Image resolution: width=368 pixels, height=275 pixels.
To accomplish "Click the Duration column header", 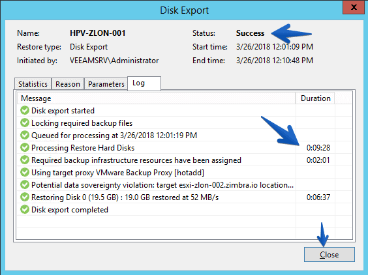I will [x=315, y=98].
